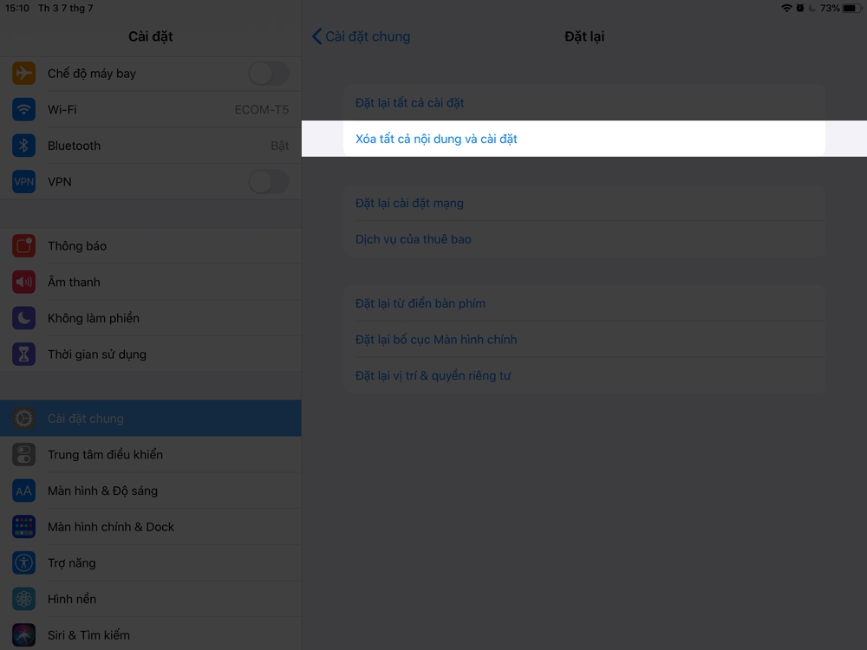Viewport: 867px width, 650px height.
Task: Tap the Bluetooth status value Bật
Action: tap(280, 146)
